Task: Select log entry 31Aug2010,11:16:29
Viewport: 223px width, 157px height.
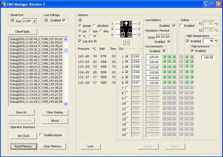Action: tap(36, 102)
